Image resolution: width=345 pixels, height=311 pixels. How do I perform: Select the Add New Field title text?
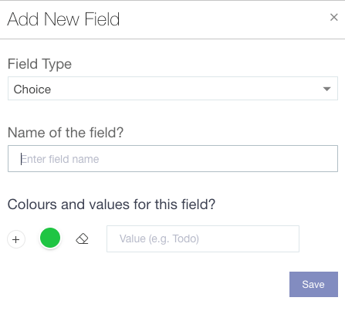tap(63, 19)
